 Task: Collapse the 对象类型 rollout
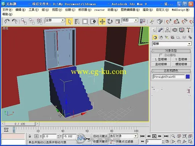point(171,51)
